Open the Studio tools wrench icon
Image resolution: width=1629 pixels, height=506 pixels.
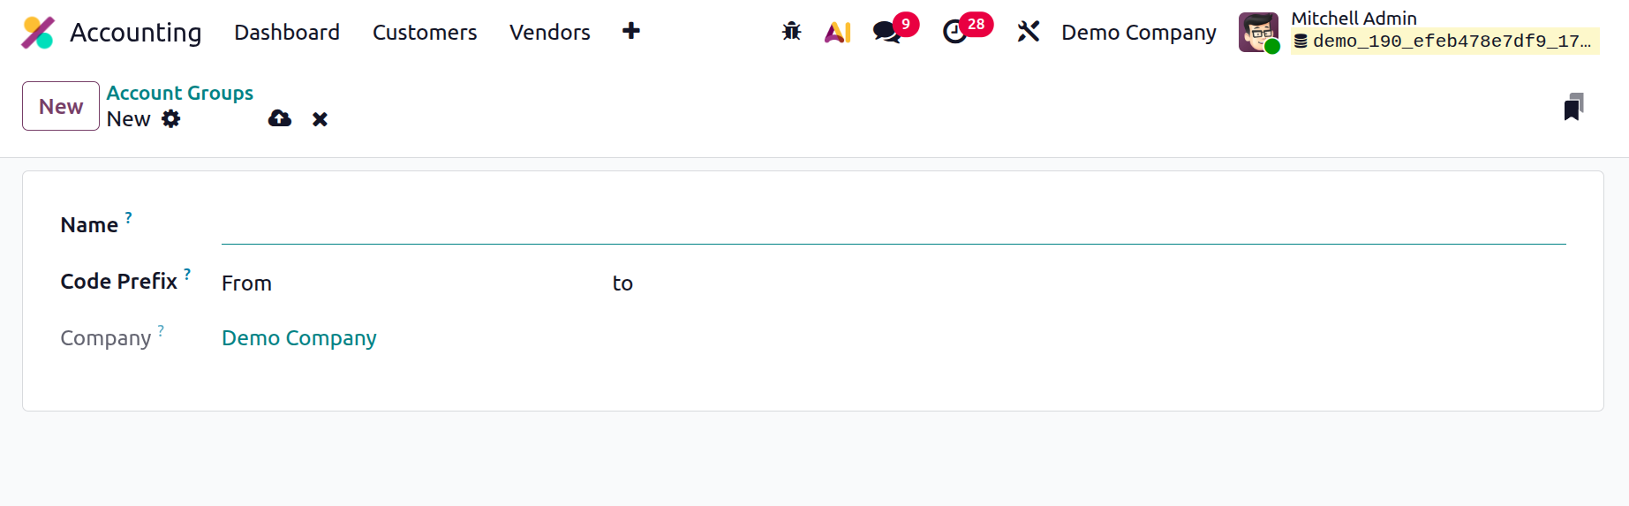tap(1028, 32)
